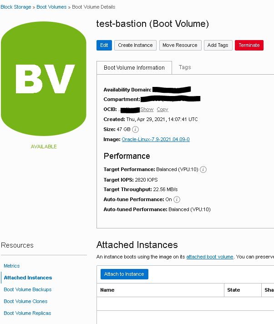Select the Boot Volume Information tab
274x324 pixels.
point(134,67)
